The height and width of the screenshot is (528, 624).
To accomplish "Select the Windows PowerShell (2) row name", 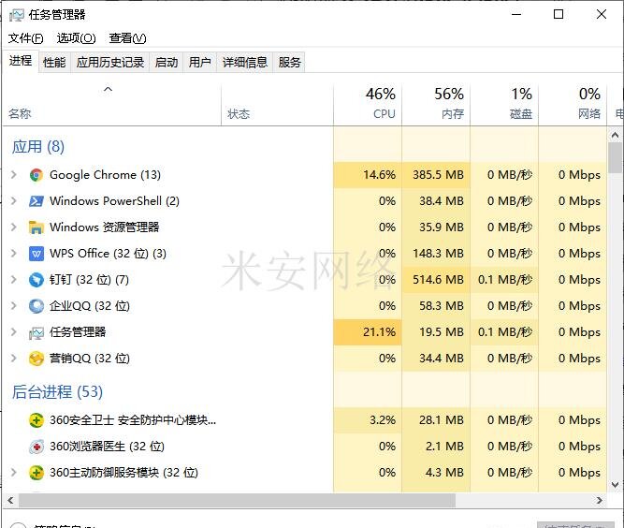I will pyautogui.click(x=114, y=201).
